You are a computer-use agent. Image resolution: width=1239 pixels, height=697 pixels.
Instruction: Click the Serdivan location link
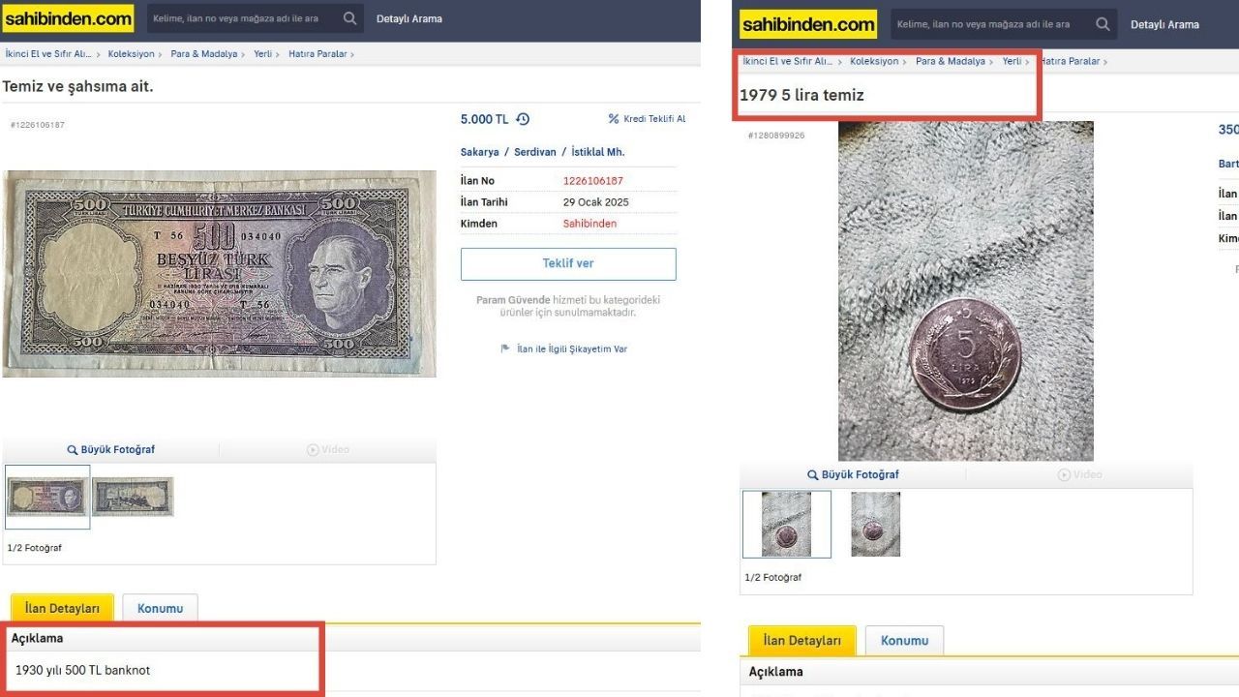(x=535, y=152)
